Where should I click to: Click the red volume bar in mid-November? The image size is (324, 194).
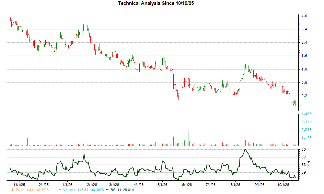point(27,142)
